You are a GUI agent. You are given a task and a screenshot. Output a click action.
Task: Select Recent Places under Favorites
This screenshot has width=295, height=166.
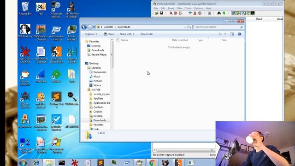coord(97,55)
